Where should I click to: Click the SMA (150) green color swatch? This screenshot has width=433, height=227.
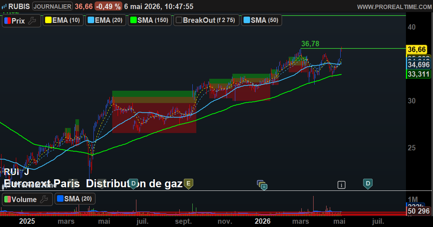click(x=133, y=20)
